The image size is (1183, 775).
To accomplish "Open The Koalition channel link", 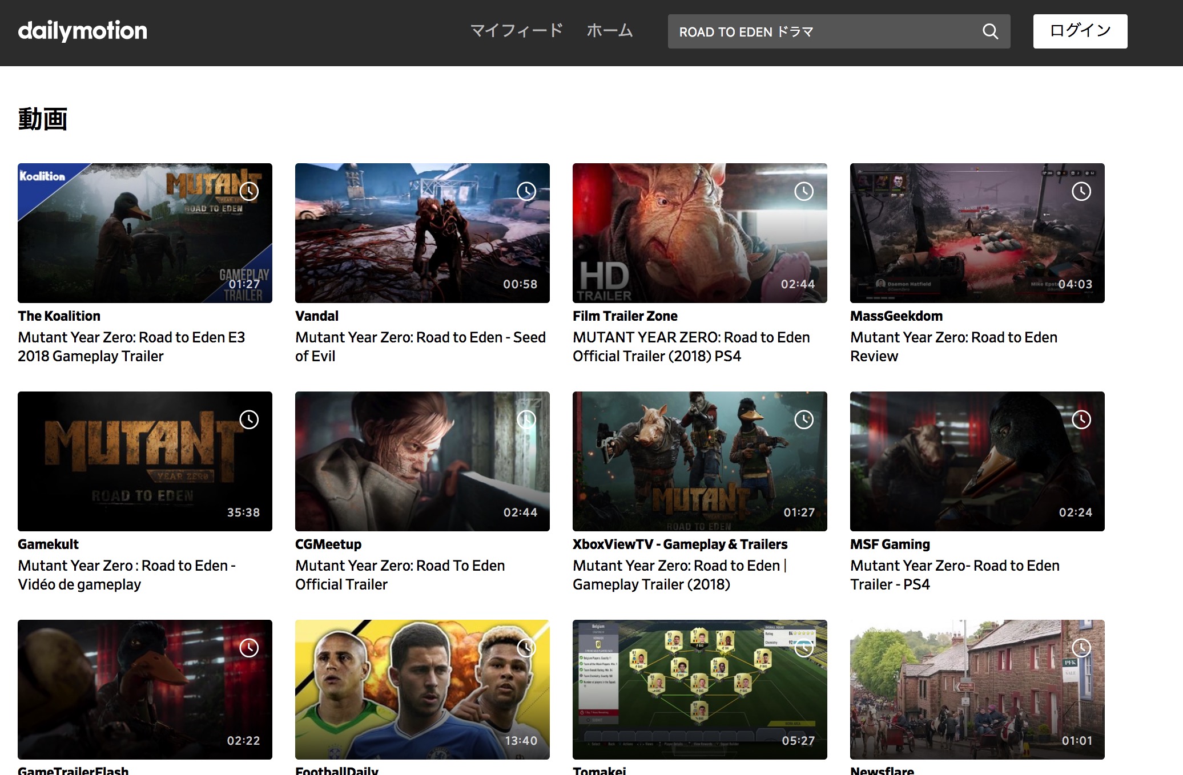I will (59, 316).
